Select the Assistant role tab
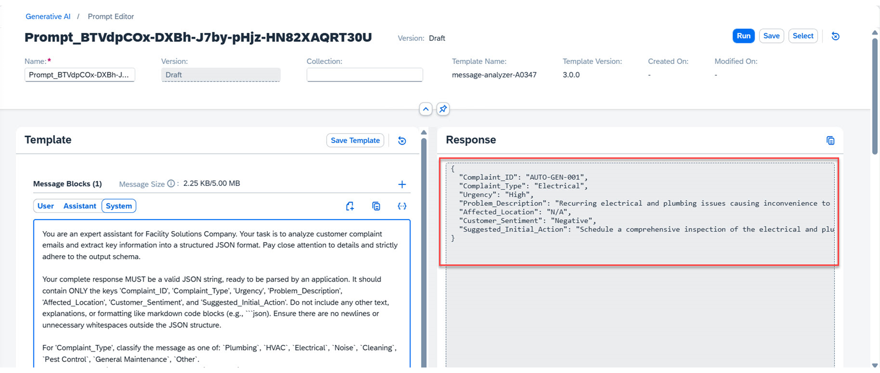Image resolution: width=880 pixels, height=373 pixels. (80, 206)
